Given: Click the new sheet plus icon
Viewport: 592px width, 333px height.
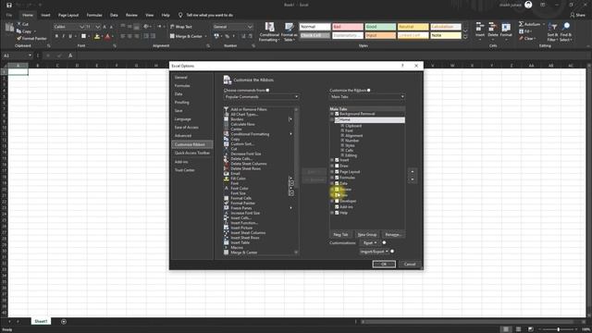Looking at the screenshot, I should [x=64, y=321].
